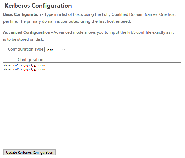Viewport: 185px width, 158px height.
Task: Click the Kerberos Configuration heading
Action: coord(38,6)
